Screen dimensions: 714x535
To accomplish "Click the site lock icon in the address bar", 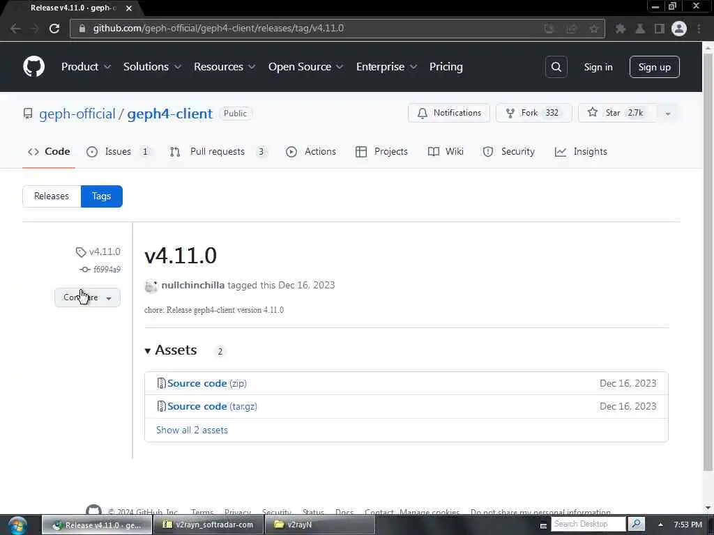I will (82, 28).
